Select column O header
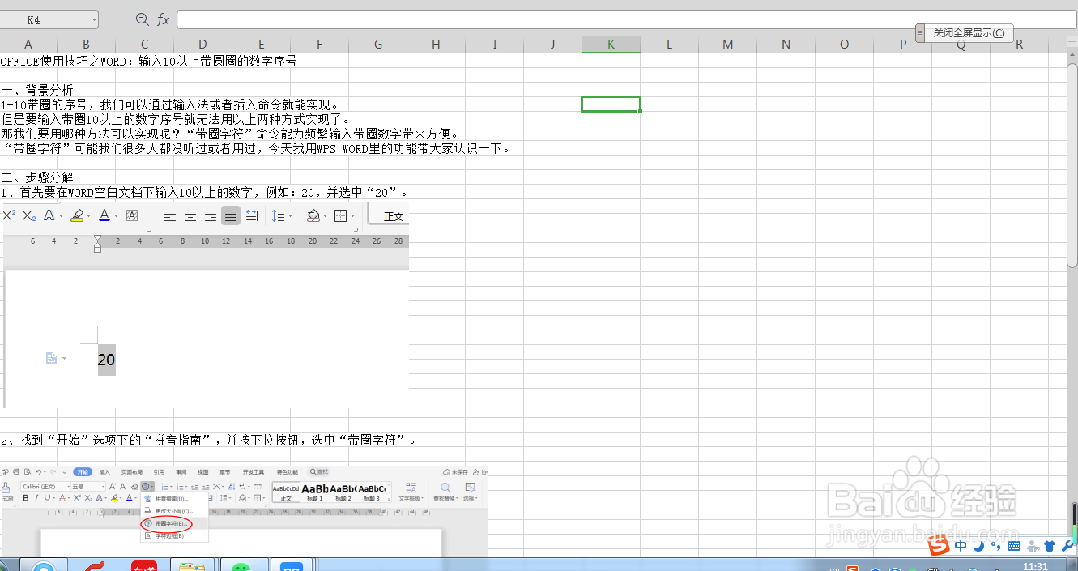 845,45
